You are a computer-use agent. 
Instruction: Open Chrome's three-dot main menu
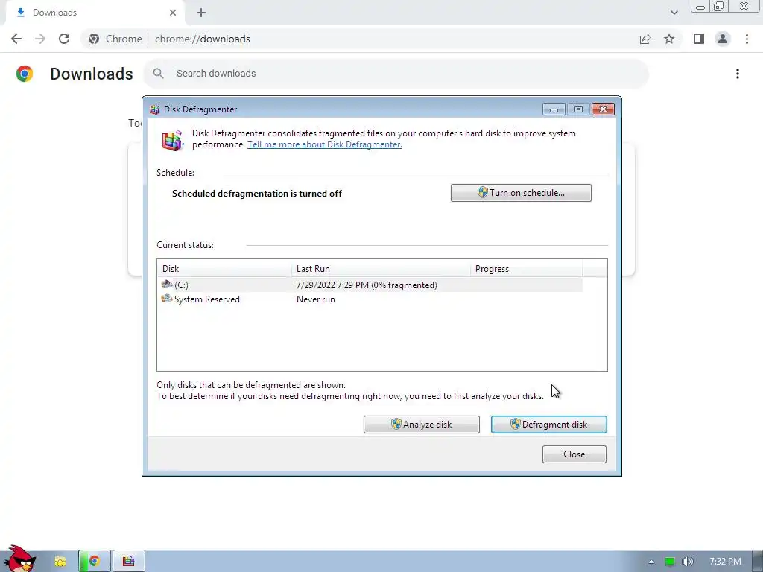(747, 39)
